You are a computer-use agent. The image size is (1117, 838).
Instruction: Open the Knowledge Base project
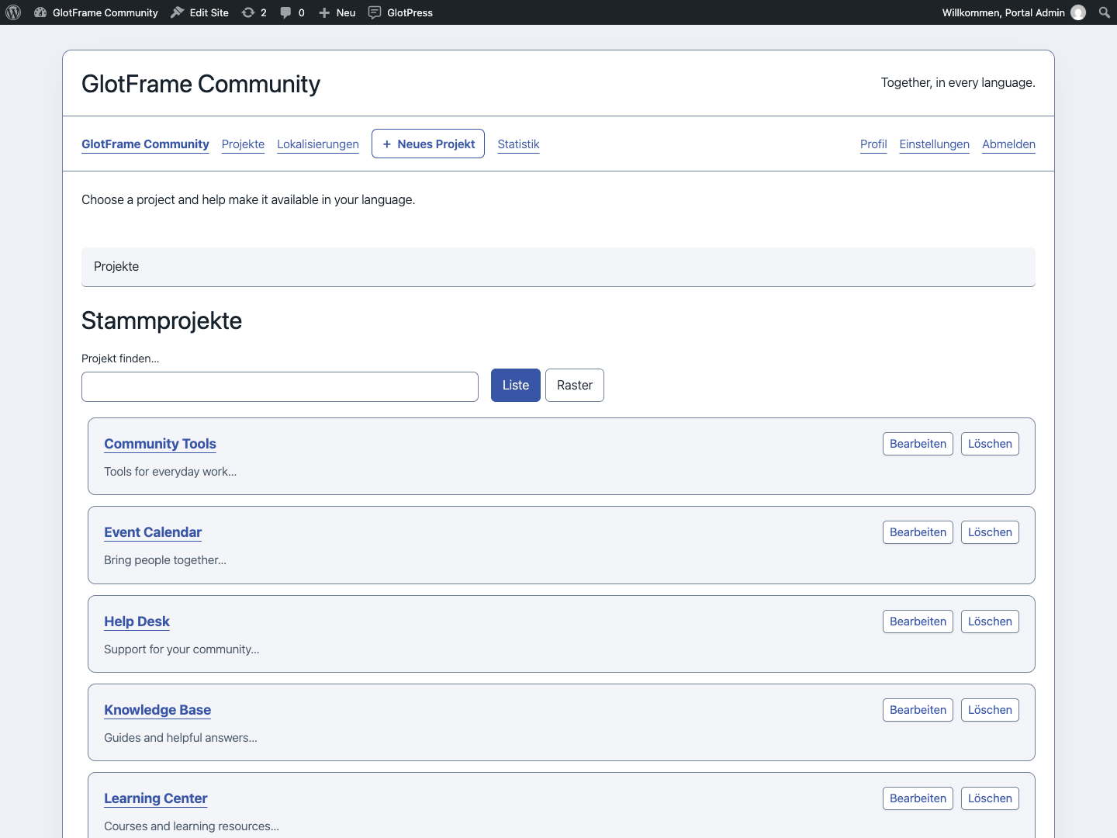157,710
